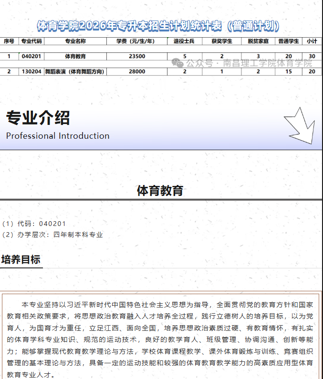Click the 培养目标 section heading
The width and height of the screenshot is (323, 379).
21,260
